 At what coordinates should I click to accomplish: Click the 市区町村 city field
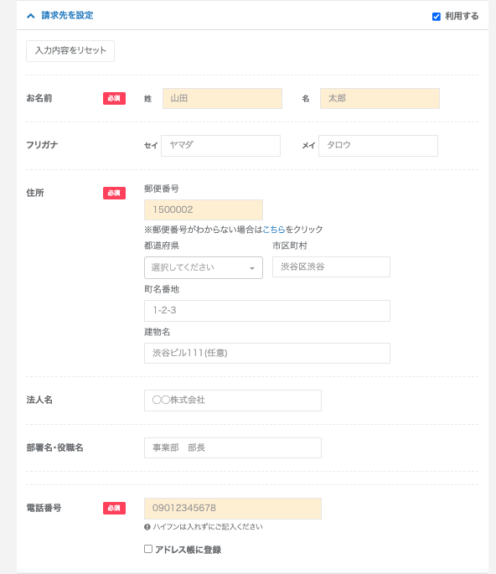pyautogui.click(x=331, y=266)
